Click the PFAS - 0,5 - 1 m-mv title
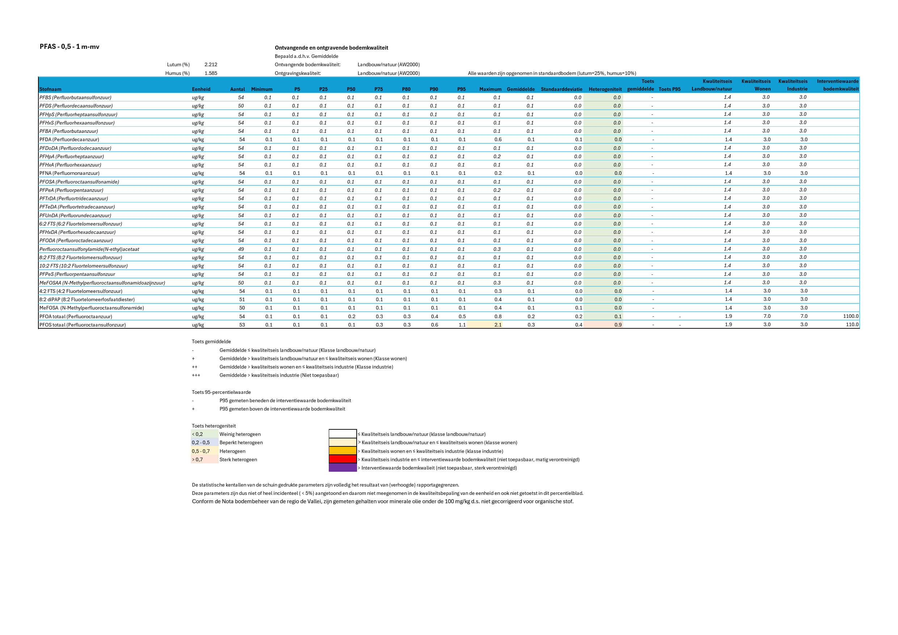The width and height of the screenshot is (898, 635). [69, 47]
